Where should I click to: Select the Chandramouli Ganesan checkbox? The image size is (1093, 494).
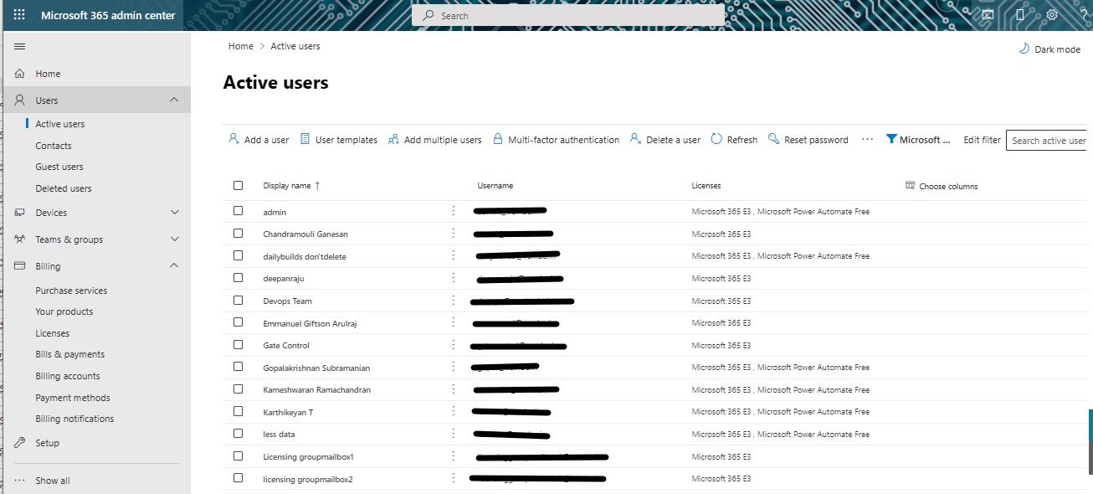coord(239,234)
